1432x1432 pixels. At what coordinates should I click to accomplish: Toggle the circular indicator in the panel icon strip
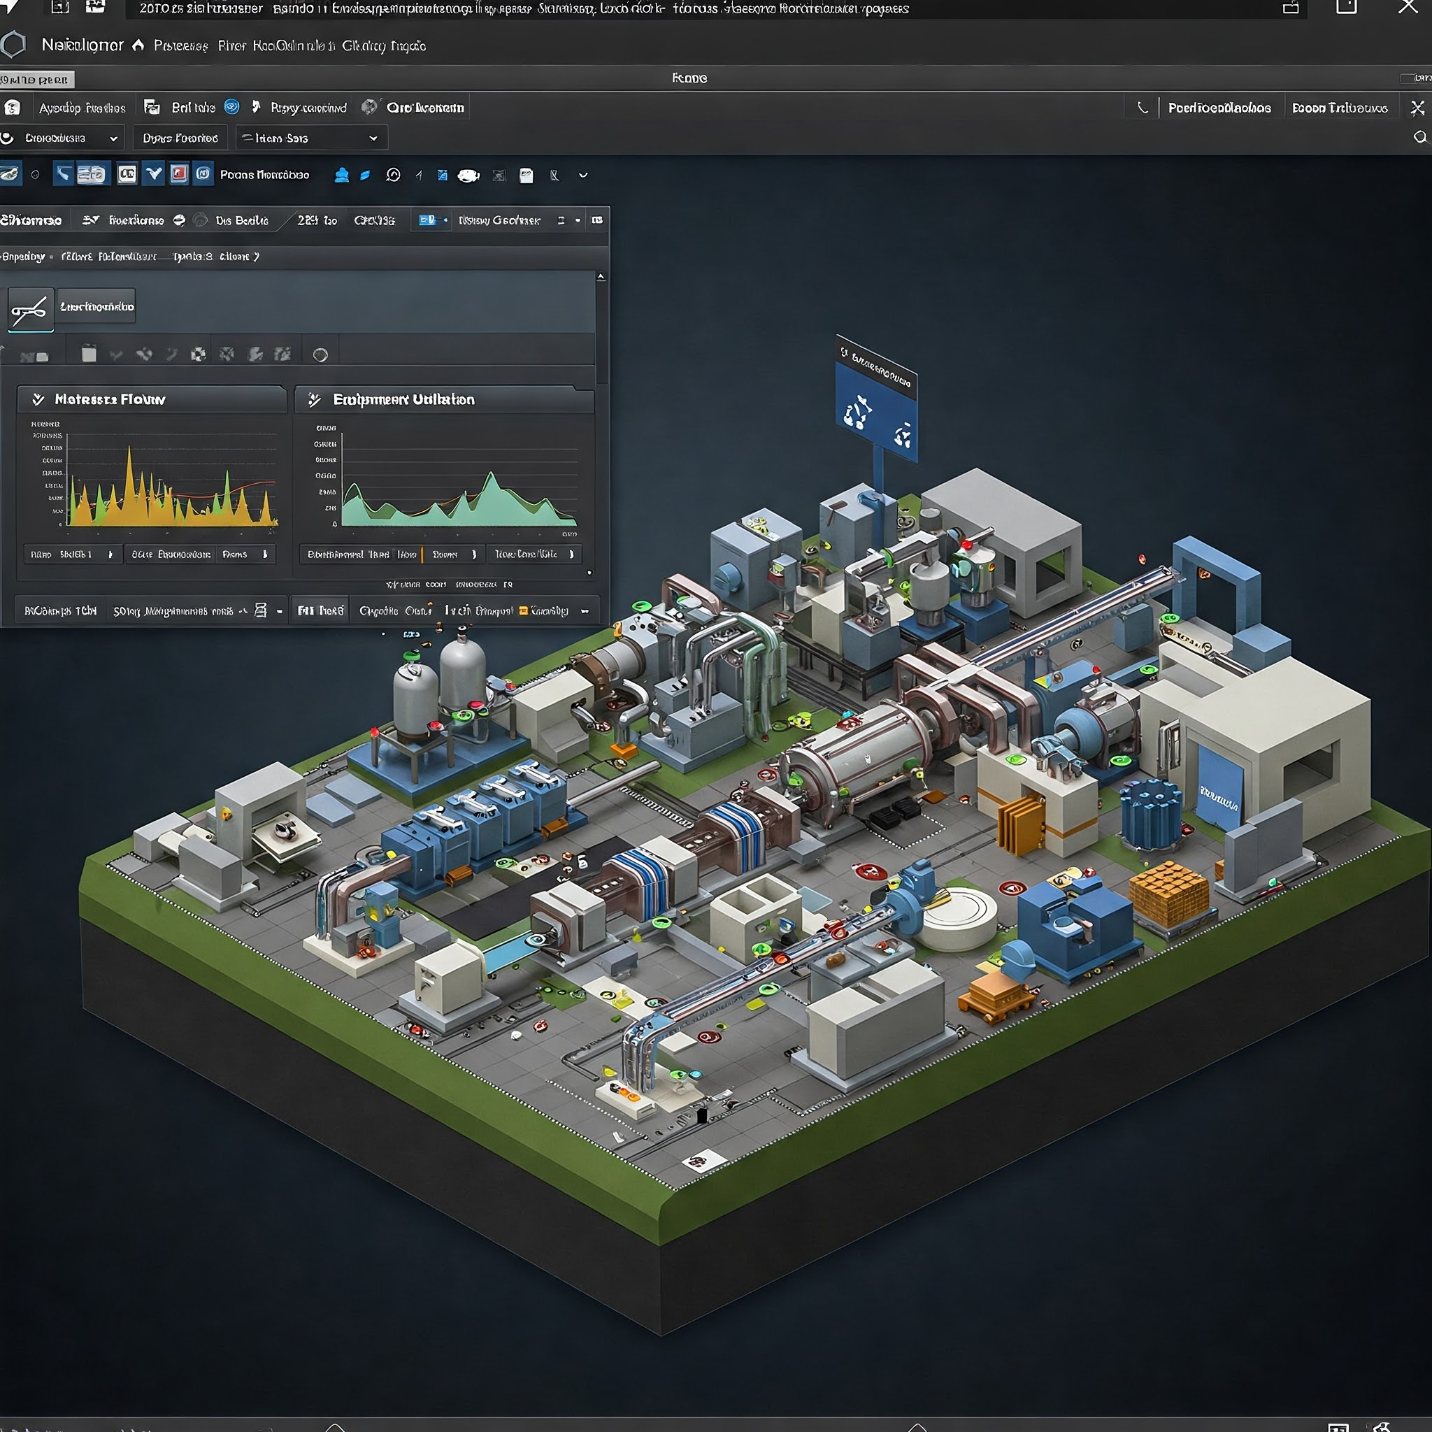pyautogui.click(x=321, y=354)
